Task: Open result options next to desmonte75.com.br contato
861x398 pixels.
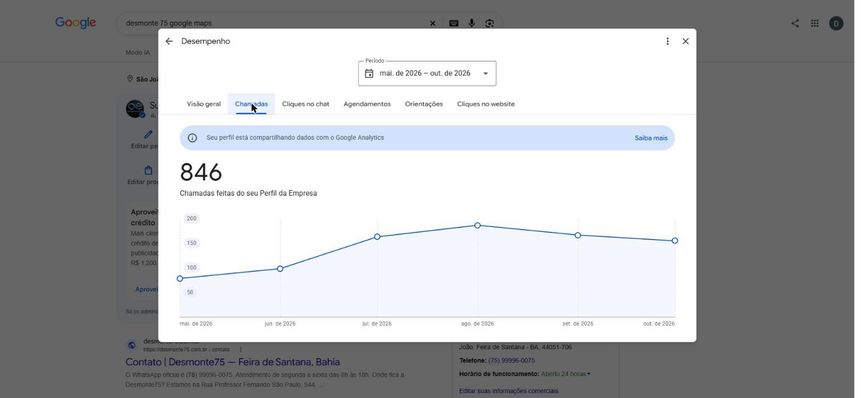Action: pos(241,350)
